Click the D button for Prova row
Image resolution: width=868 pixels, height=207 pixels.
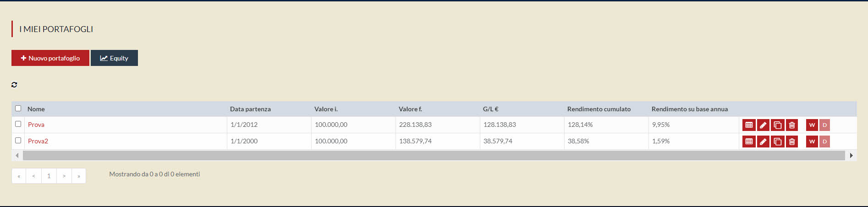pyautogui.click(x=824, y=125)
